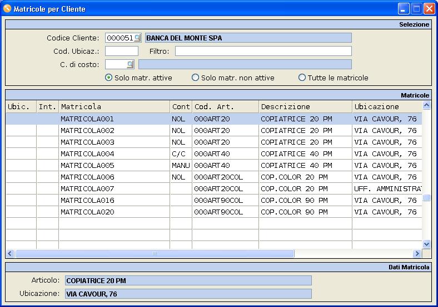Click the lookup icon in Codice Cliente field
438x307 pixels.
[137, 38]
